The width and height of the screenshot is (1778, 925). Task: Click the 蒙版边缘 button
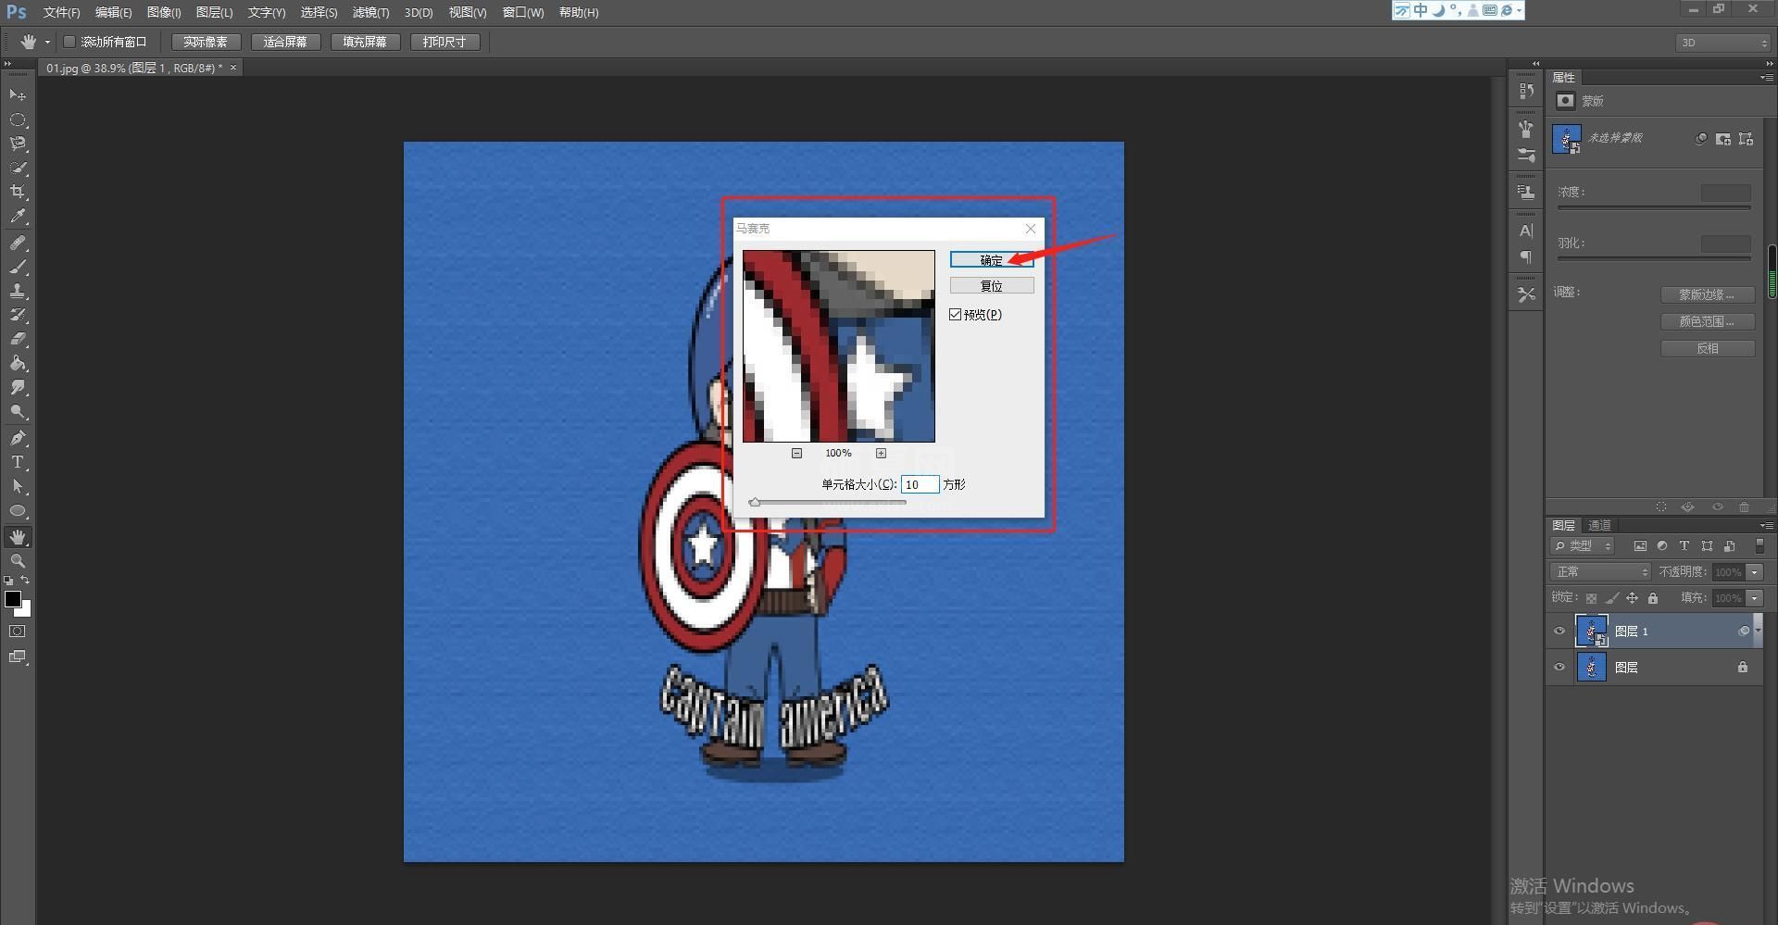tap(1708, 294)
